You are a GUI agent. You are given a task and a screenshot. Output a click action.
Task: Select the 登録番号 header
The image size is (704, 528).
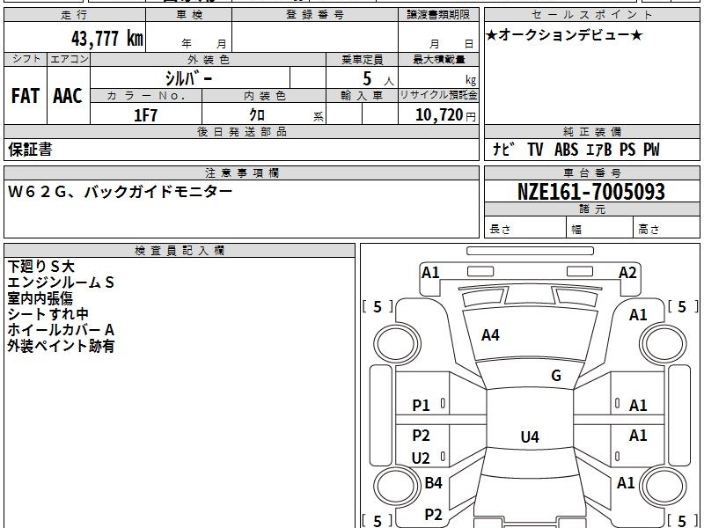(x=315, y=15)
